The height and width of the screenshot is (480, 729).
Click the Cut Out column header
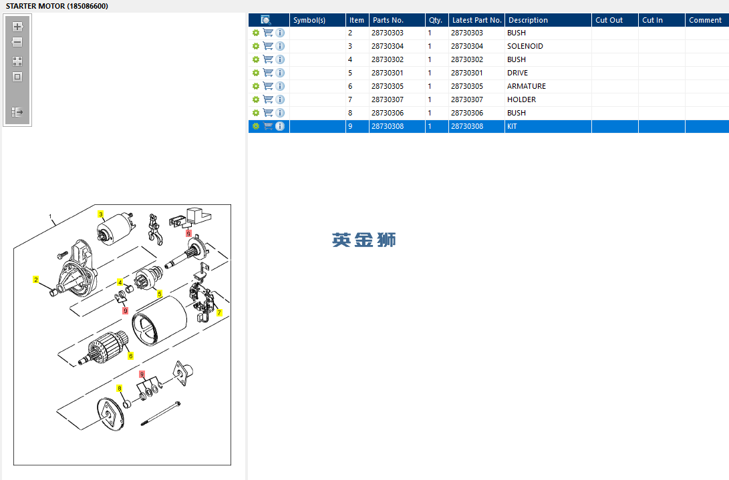click(x=615, y=20)
